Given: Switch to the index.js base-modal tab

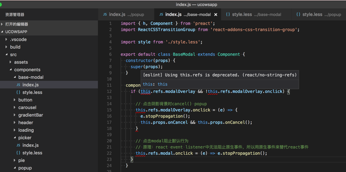Looking at the screenshot, I should click(x=187, y=15).
